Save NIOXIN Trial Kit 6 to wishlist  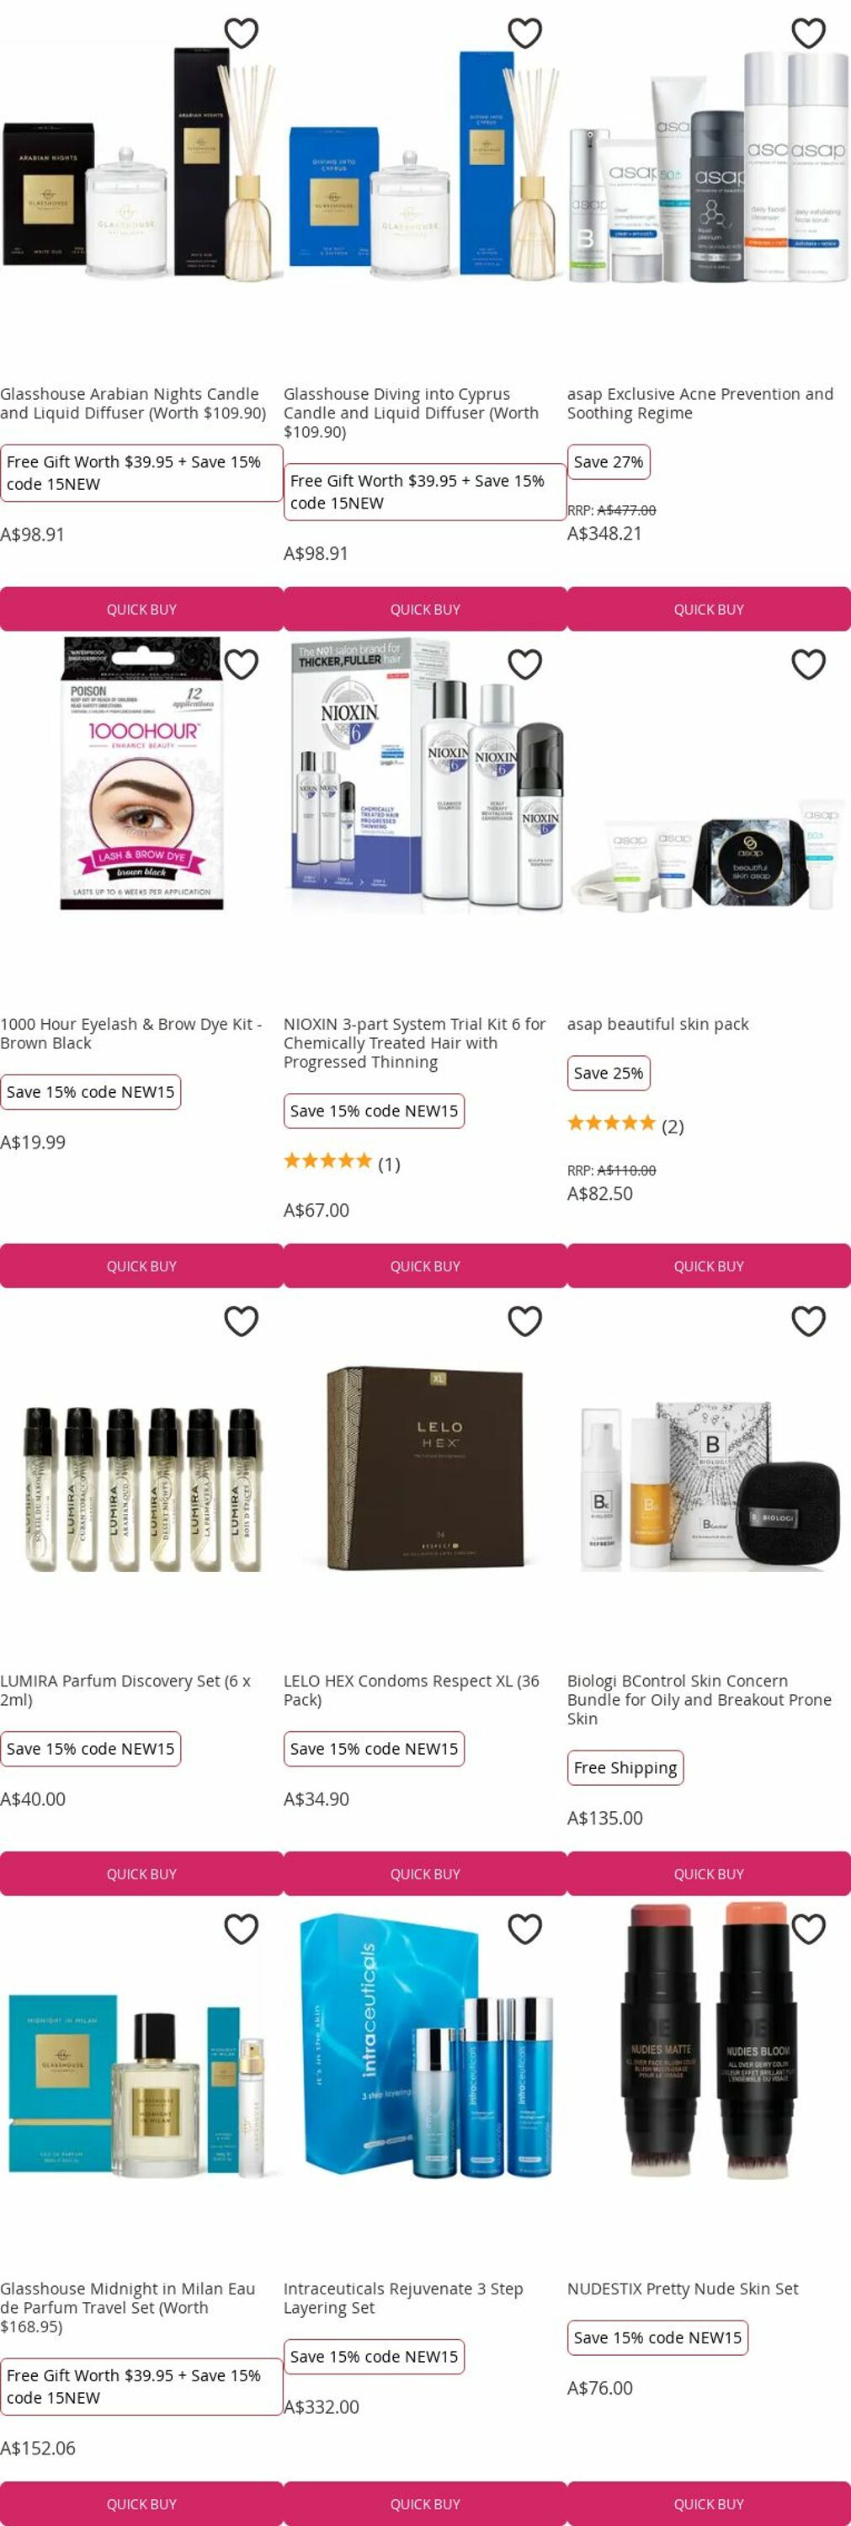(x=524, y=665)
